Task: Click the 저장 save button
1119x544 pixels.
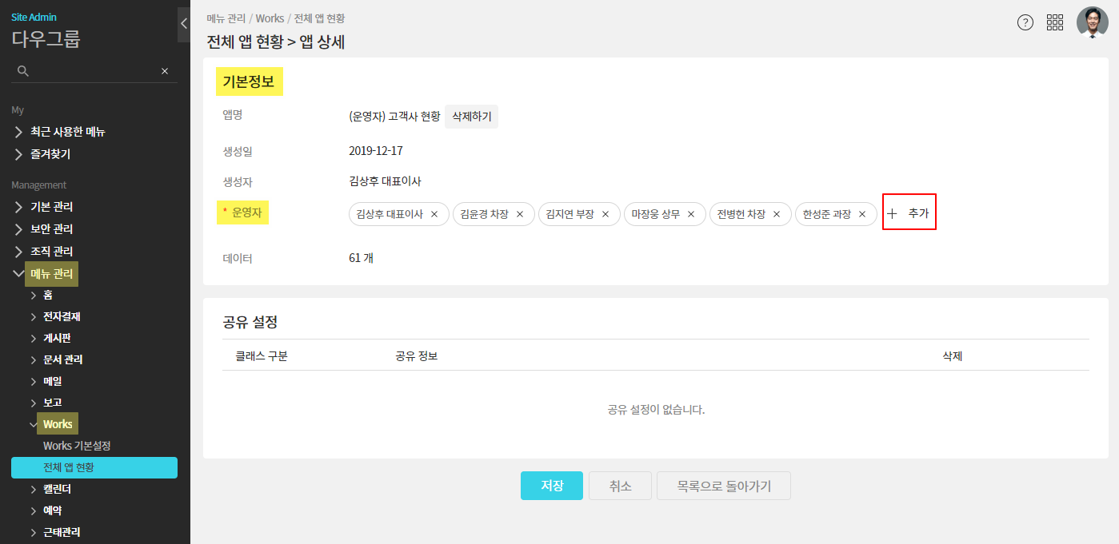Action: point(551,486)
